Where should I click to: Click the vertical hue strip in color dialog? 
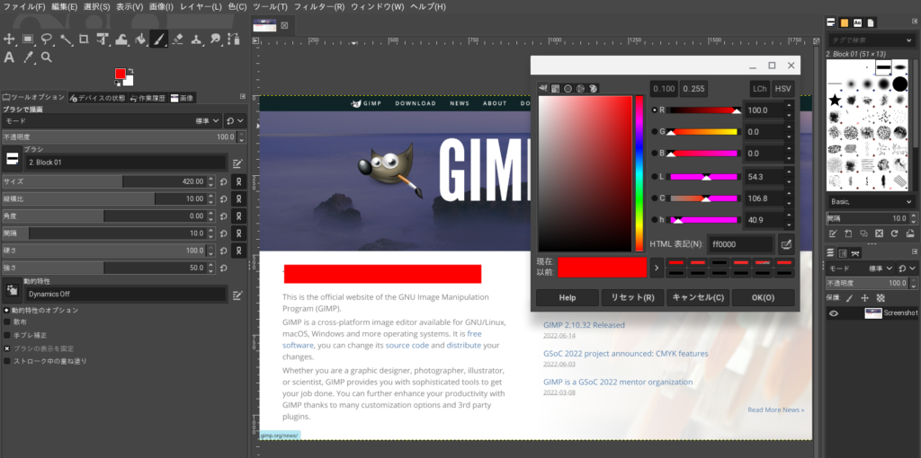click(639, 173)
